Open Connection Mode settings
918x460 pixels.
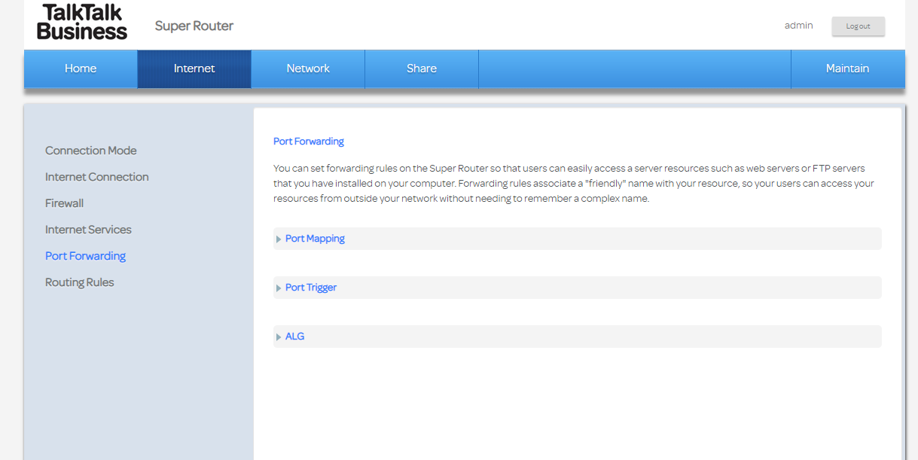(90, 151)
